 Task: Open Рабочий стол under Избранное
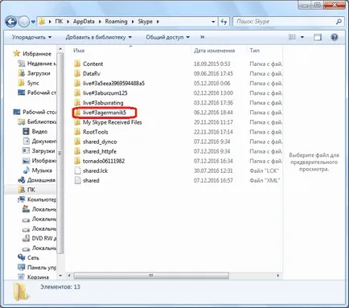[x=42, y=92]
